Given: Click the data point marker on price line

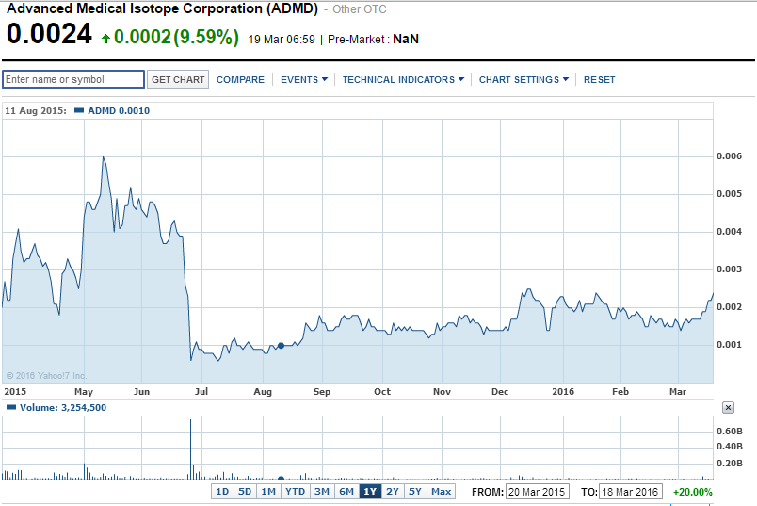Looking at the screenshot, I should coord(281,346).
